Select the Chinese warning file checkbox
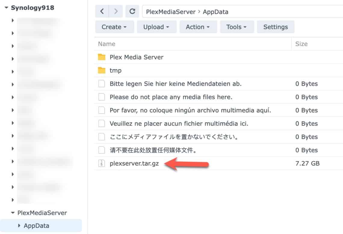Screen dimensions: 343x234 click(x=101, y=150)
